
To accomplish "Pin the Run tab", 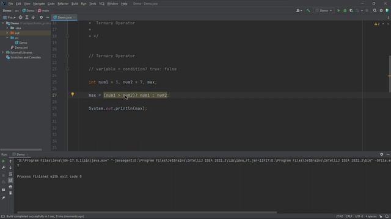I will [4, 198].
